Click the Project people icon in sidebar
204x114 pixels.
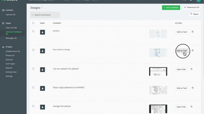coord(3,47)
